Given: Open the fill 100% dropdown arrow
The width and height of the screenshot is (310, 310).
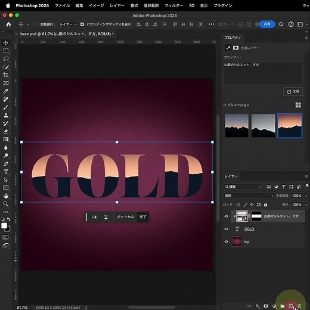Looking at the screenshot, I should 306,204.
